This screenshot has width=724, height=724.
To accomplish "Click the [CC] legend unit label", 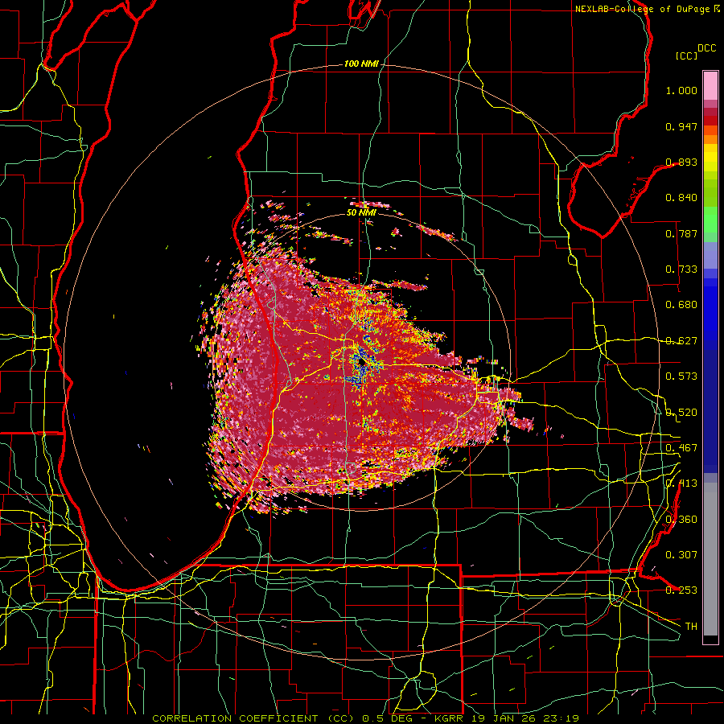I will pos(686,56).
